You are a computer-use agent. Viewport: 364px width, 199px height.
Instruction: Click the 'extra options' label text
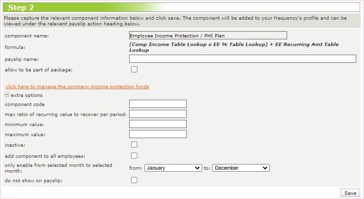26,95
